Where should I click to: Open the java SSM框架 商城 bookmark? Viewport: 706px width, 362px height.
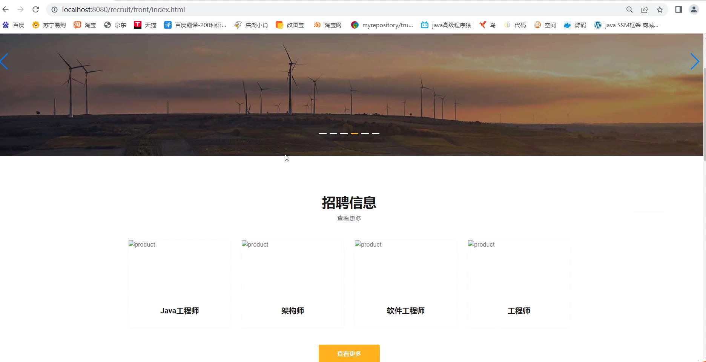[x=626, y=25]
